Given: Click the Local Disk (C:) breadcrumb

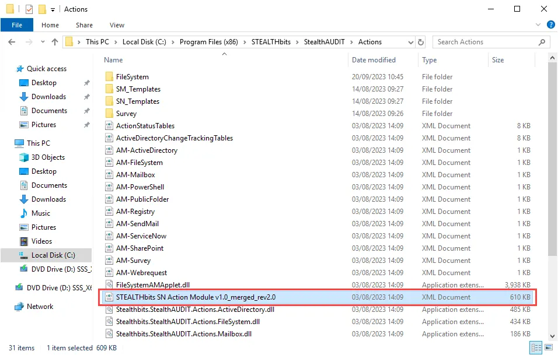Looking at the screenshot, I should point(144,42).
